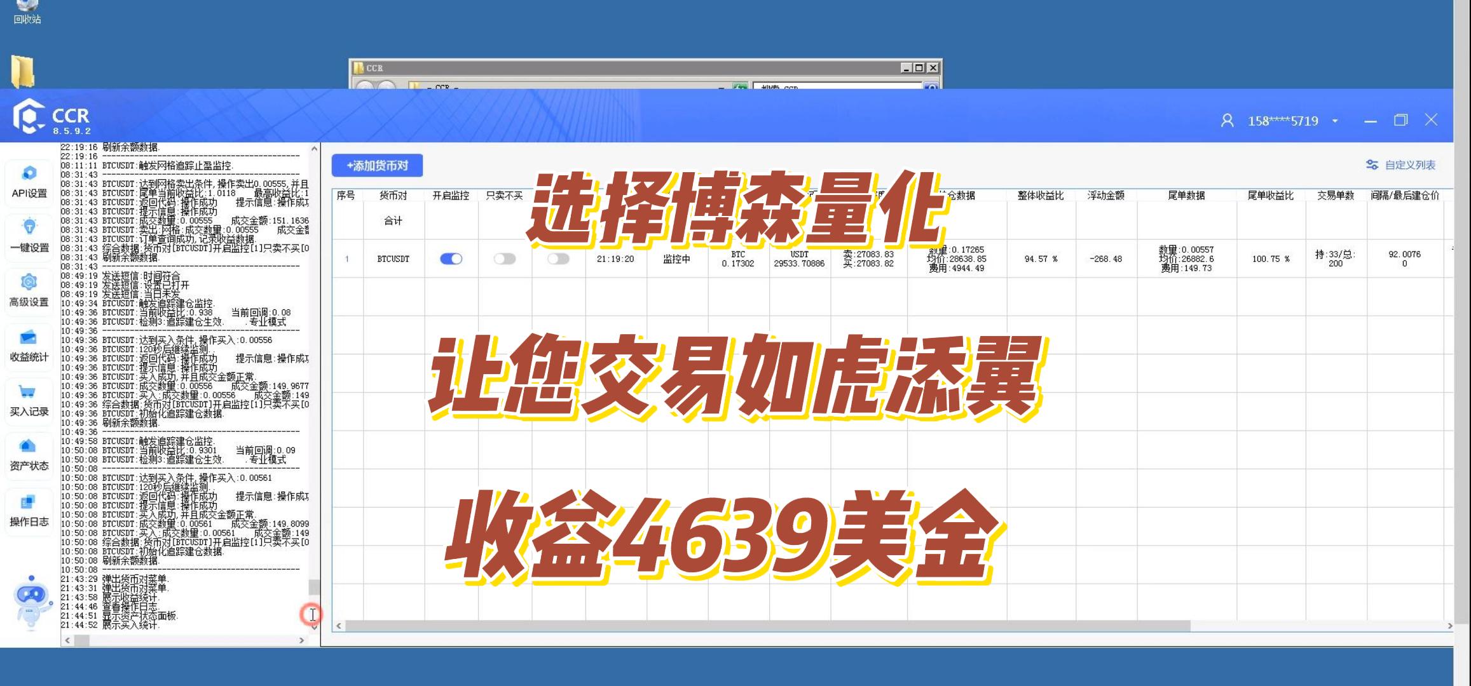This screenshot has height=686, width=1471.
Task: Open 资产状态 icon in sidebar
Action: [x=27, y=446]
